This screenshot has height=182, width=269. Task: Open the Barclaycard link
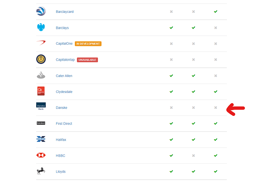click(x=65, y=12)
